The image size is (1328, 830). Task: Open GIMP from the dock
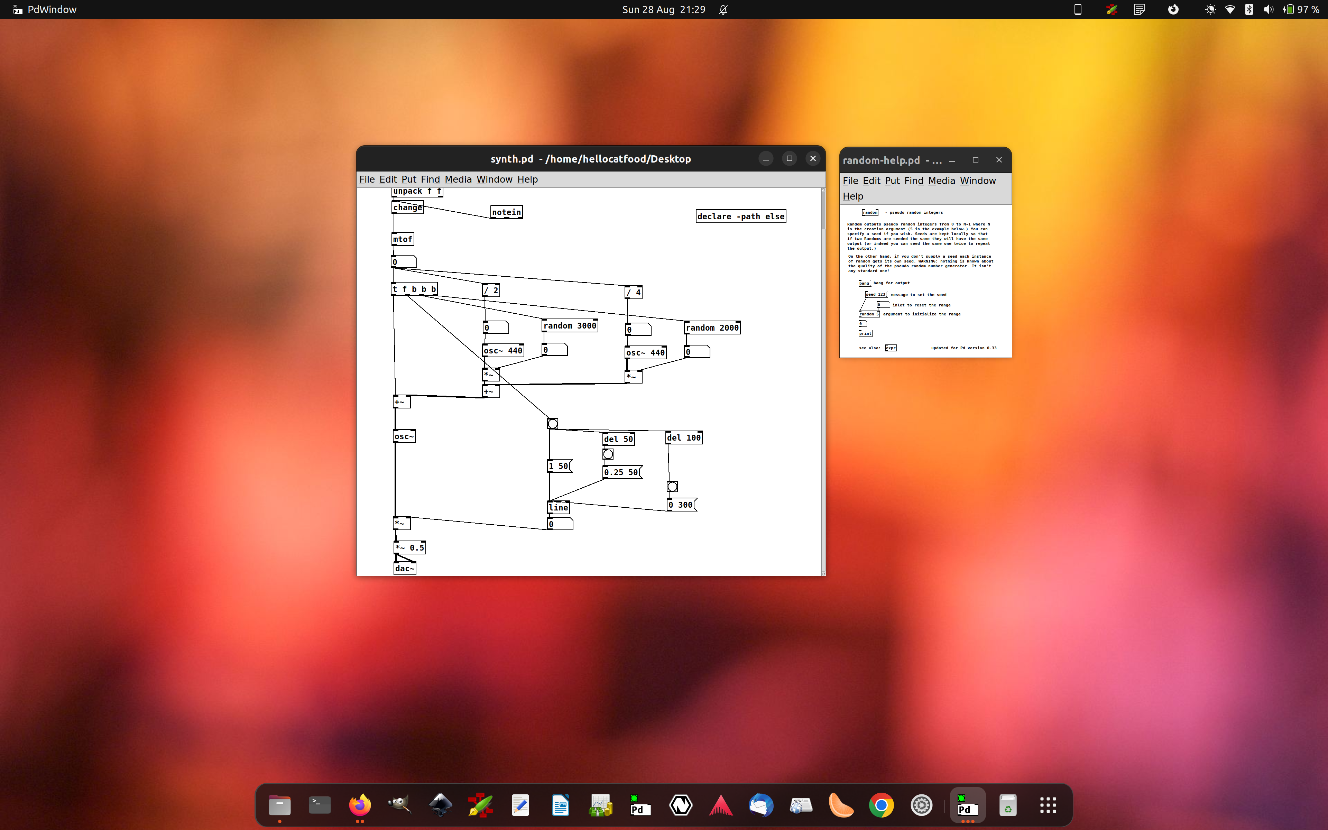tap(399, 805)
